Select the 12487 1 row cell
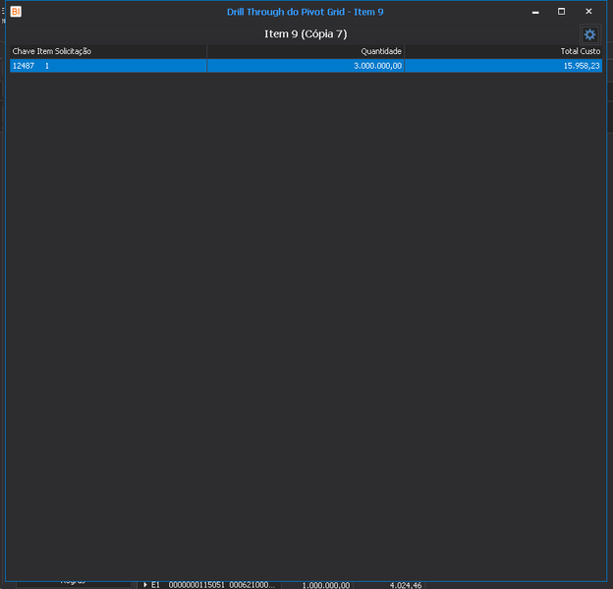Viewport: 613px width, 589px height. [108, 66]
